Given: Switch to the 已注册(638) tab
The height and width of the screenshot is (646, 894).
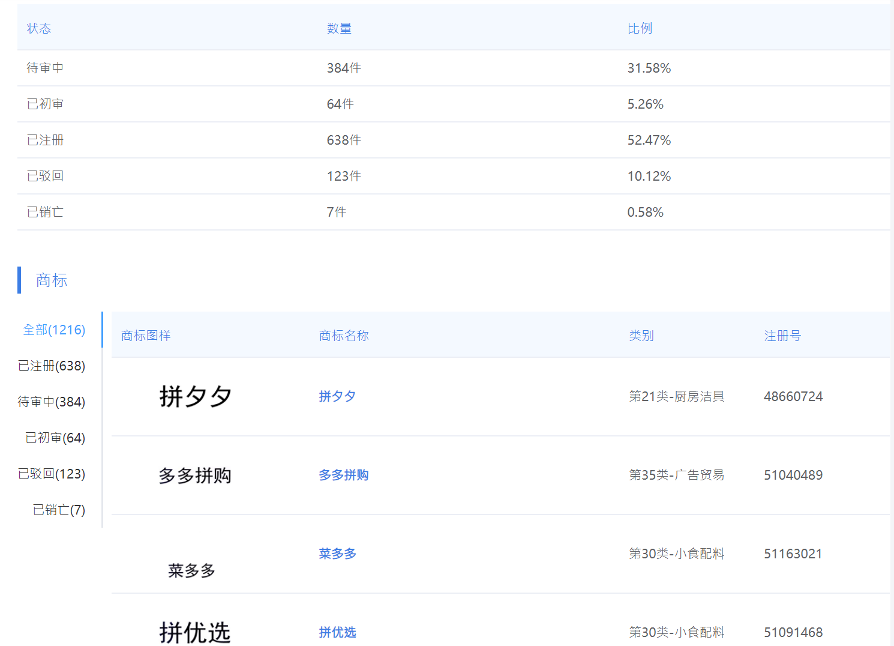Looking at the screenshot, I should pyautogui.click(x=52, y=366).
